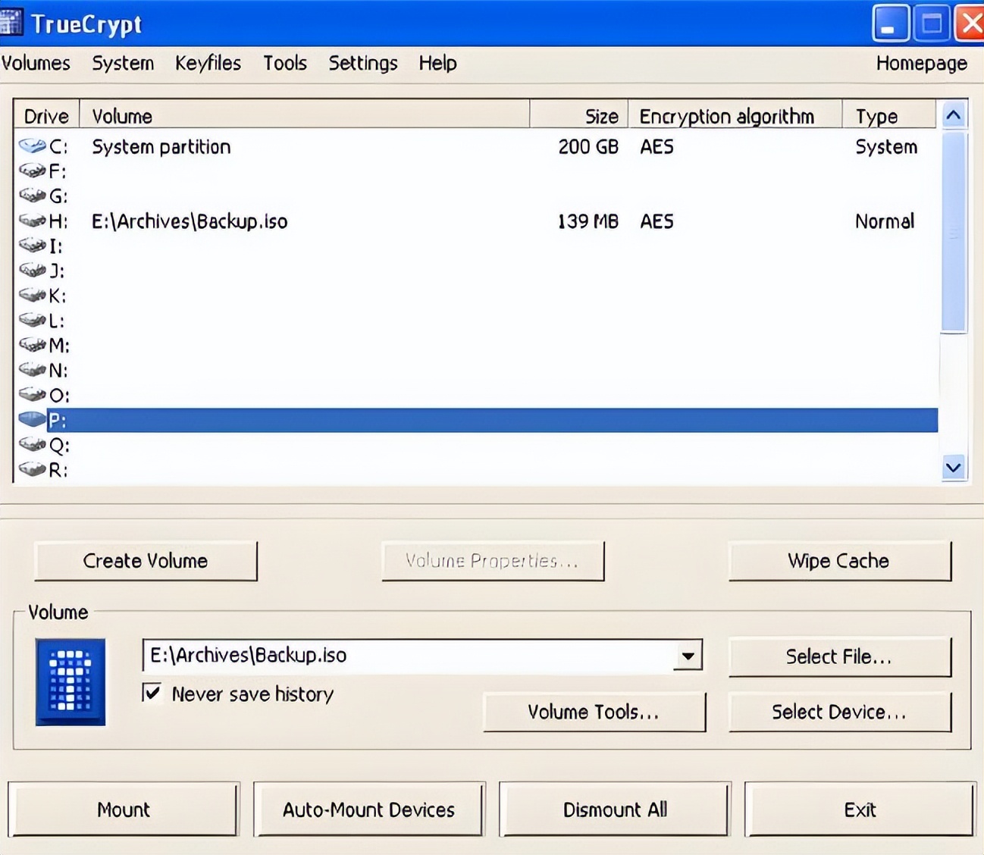The height and width of the screenshot is (855, 984).
Task: Click the N: drive icon
Action: [33, 370]
